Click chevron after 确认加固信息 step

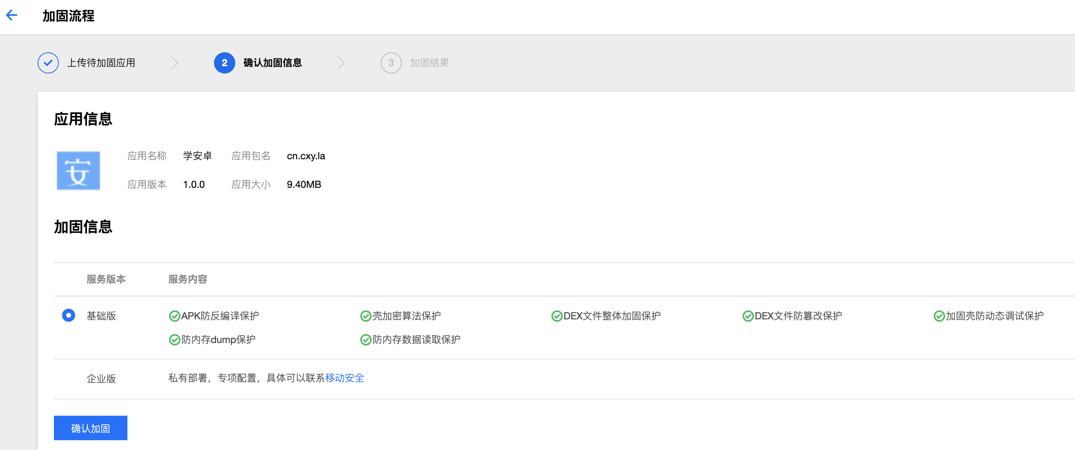pos(341,63)
